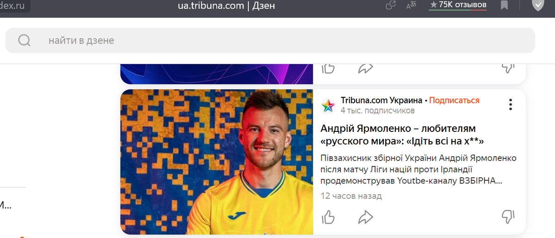The width and height of the screenshot is (555, 238).
Task: Bookmark the page with the bookmark icon
Action: tap(504, 6)
